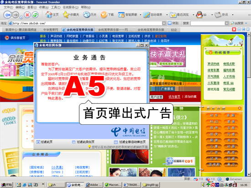Click the 点播影片 CD1 play button
Viewport: 251px width, 188px height.
point(181,161)
